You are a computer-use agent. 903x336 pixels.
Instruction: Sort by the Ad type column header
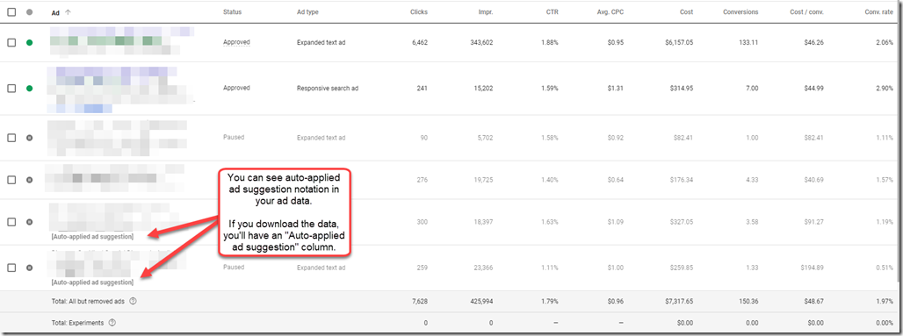[x=307, y=12]
